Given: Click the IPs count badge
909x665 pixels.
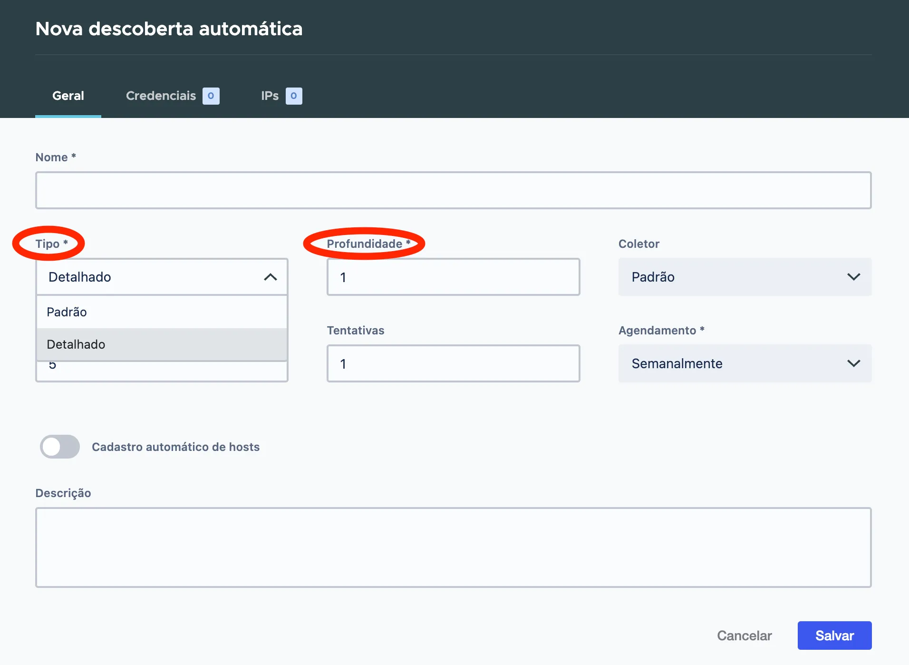Looking at the screenshot, I should (294, 96).
